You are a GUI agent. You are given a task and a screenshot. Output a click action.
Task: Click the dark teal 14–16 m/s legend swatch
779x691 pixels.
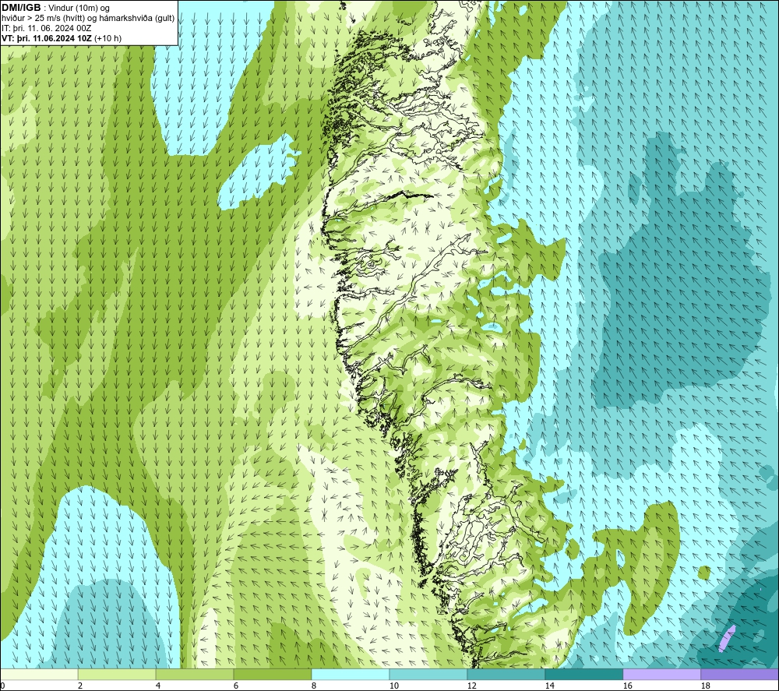point(584,674)
